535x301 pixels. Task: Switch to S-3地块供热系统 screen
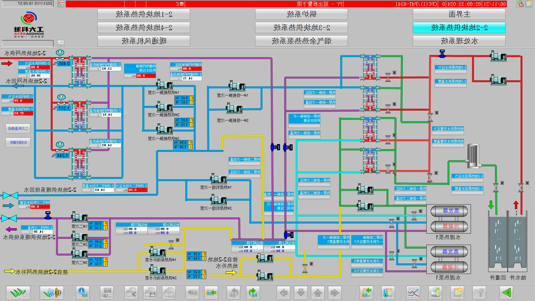[301, 28]
